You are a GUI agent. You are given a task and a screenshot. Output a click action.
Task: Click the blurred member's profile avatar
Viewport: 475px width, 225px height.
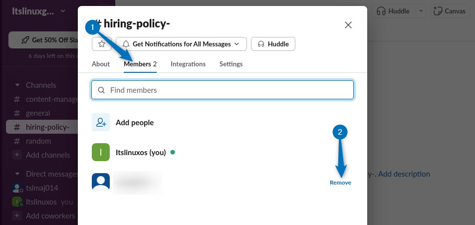pos(101,182)
